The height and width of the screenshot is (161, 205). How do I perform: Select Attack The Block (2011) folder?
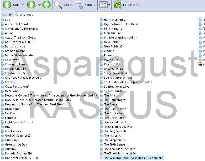point(20,37)
